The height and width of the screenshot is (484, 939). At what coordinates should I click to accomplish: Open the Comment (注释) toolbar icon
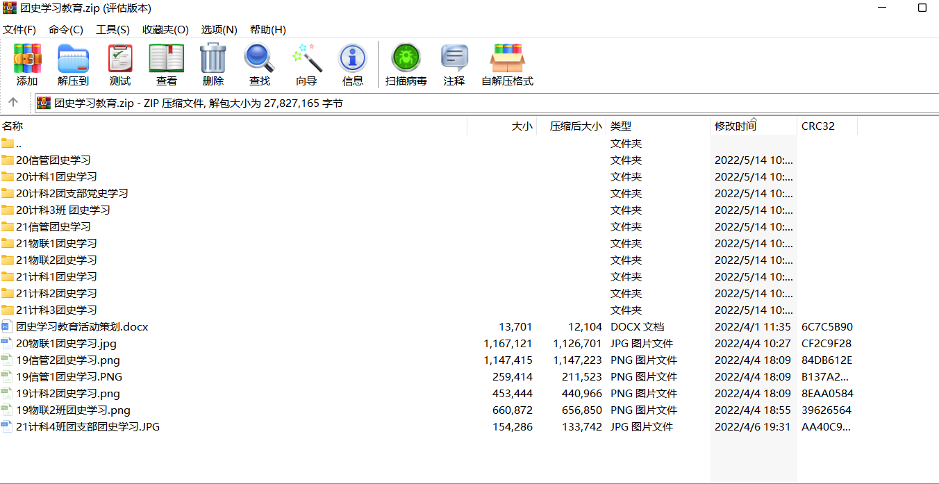pyautogui.click(x=454, y=65)
